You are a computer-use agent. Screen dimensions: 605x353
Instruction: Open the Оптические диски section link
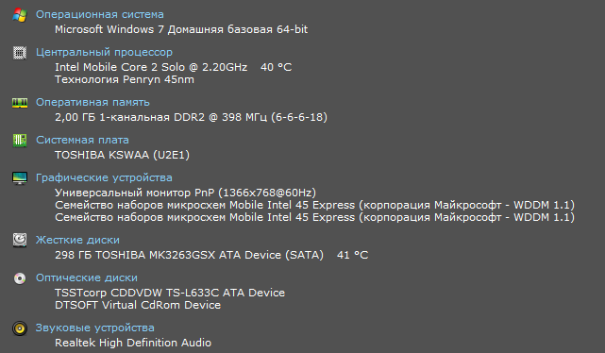[87, 277]
